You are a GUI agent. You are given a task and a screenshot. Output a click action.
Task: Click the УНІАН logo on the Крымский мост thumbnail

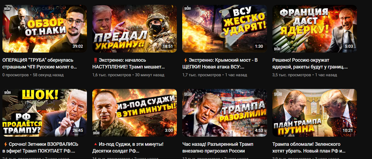click(187, 8)
